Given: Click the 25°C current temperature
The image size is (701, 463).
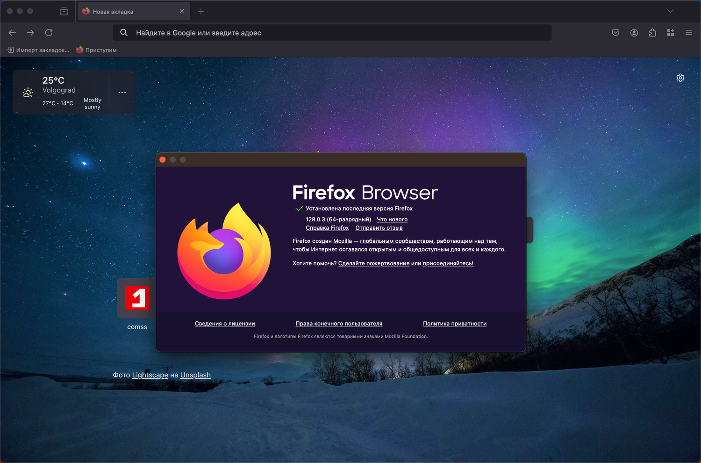Looking at the screenshot, I should point(53,80).
